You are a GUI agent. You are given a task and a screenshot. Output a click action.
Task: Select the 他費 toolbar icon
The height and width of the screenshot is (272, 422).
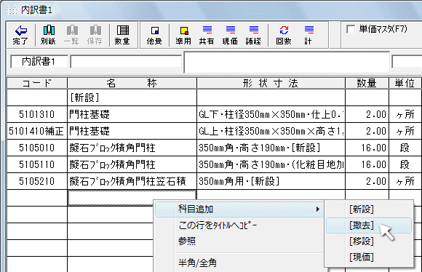(x=155, y=31)
